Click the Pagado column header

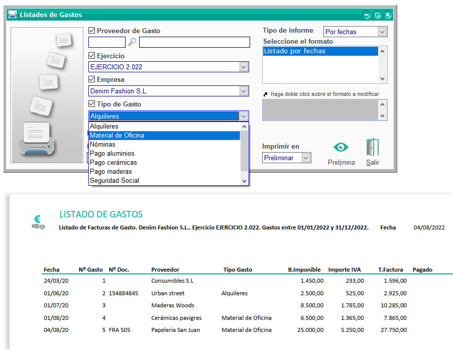click(422, 270)
